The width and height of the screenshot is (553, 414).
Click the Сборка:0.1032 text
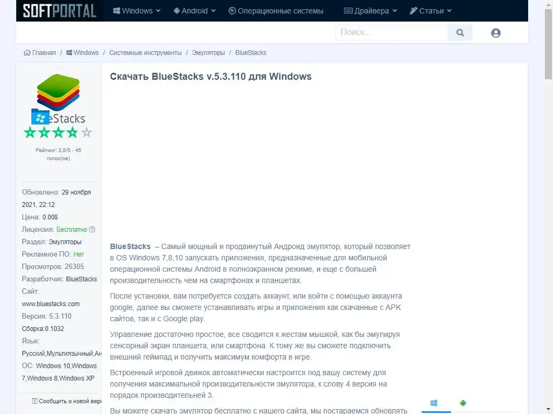point(43,328)
